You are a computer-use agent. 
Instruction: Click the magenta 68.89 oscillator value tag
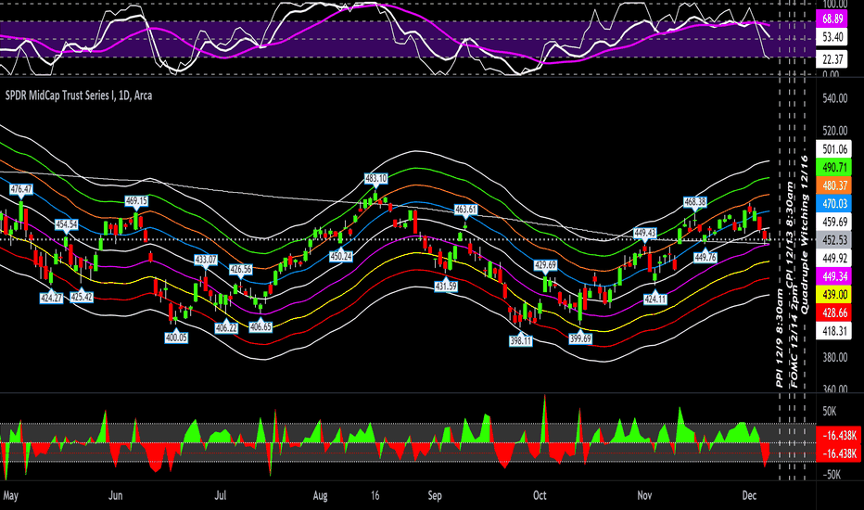832,19
